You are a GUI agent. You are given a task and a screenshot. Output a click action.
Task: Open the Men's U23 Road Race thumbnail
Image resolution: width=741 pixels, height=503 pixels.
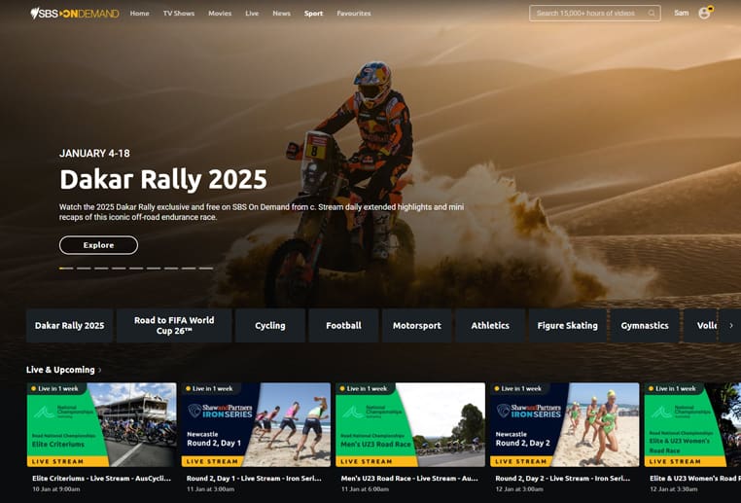click(x=410, y=424)
